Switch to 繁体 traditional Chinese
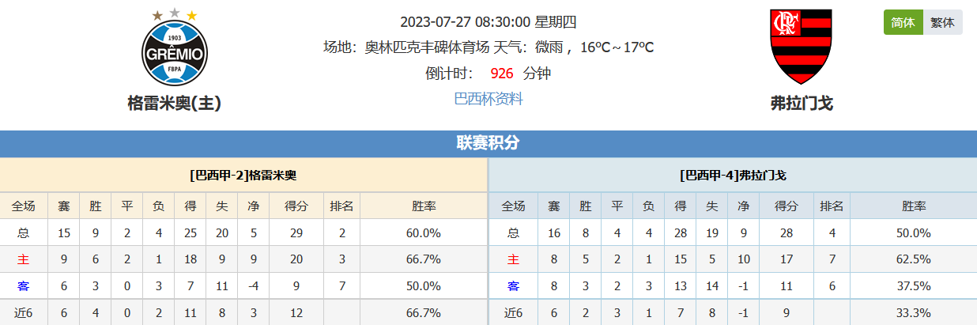Viewport: 977px width, 325px height. (x=942, y=22)
